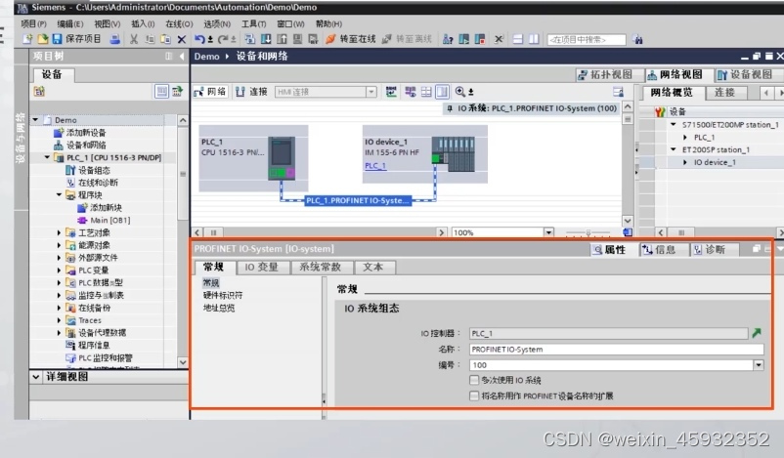Collapse the 项目树 panel with arrow icon

click(182, 56)
